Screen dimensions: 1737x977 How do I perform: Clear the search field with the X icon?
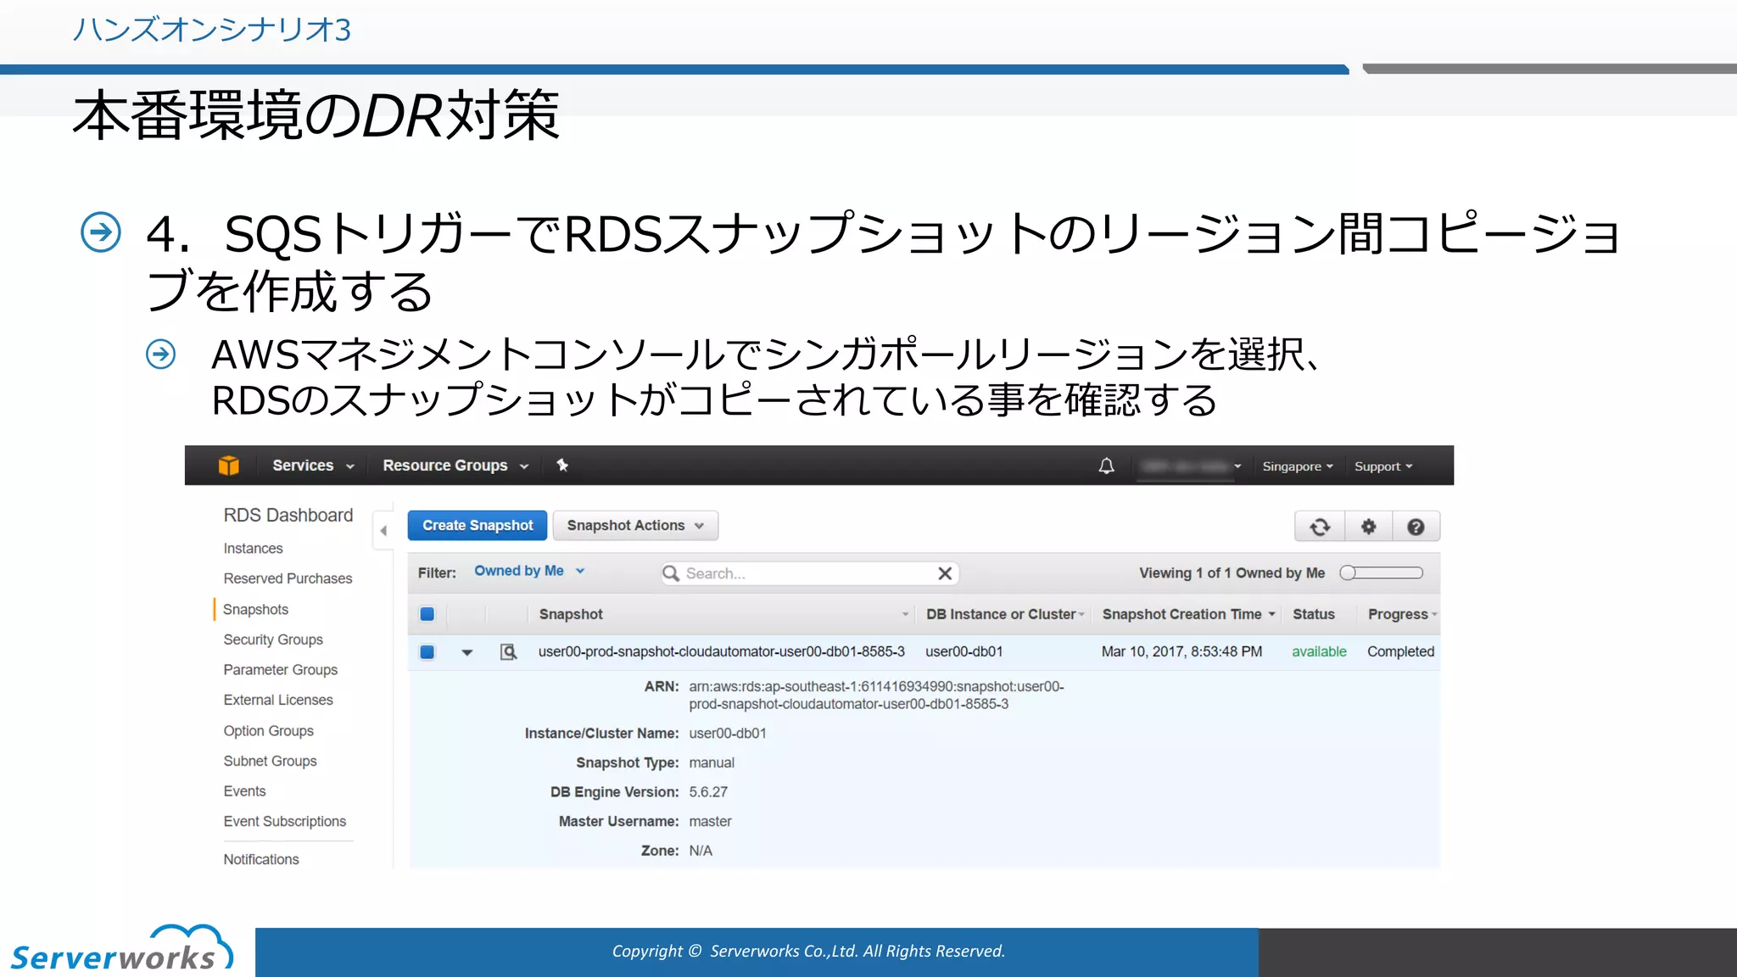945,573
